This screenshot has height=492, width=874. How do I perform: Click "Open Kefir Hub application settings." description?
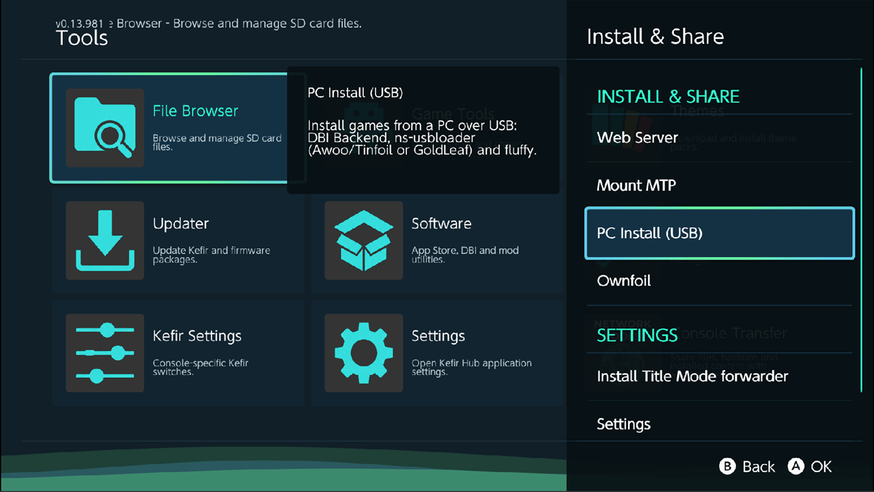[x=471, y=368]
